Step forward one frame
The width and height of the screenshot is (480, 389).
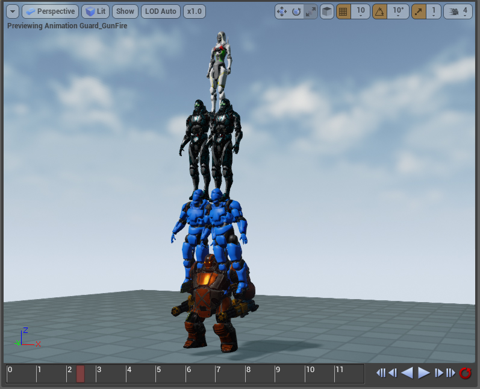click(439, 373)
